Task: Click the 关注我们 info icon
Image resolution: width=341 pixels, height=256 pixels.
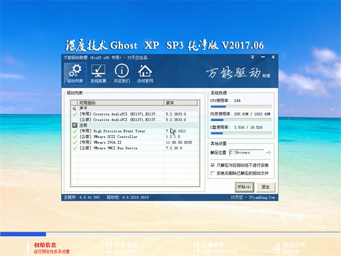Action: pyautogui.click(x=121, y=74)
